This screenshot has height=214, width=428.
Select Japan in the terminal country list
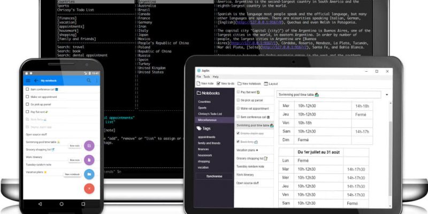pos(143,35)
